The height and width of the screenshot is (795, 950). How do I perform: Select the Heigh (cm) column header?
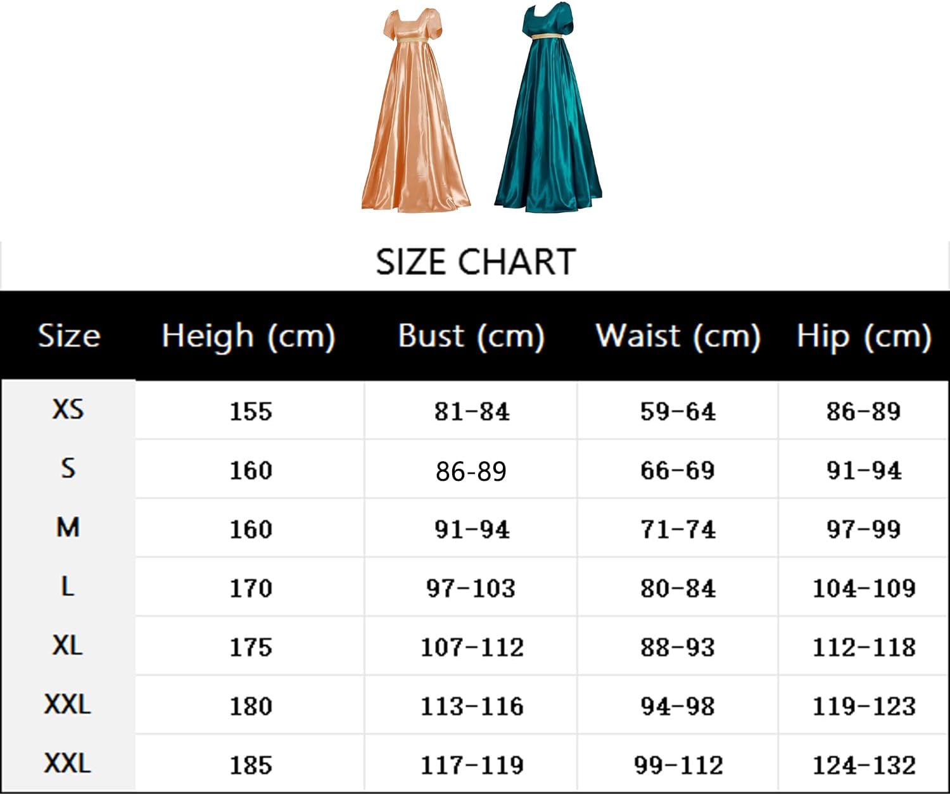point(248,335)
